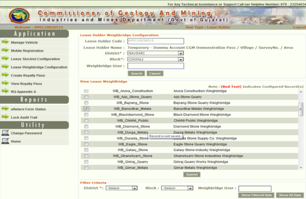Click Show All Data button
Image resolution: width=306 pixels, height=199 pixels.
(290, 195)
